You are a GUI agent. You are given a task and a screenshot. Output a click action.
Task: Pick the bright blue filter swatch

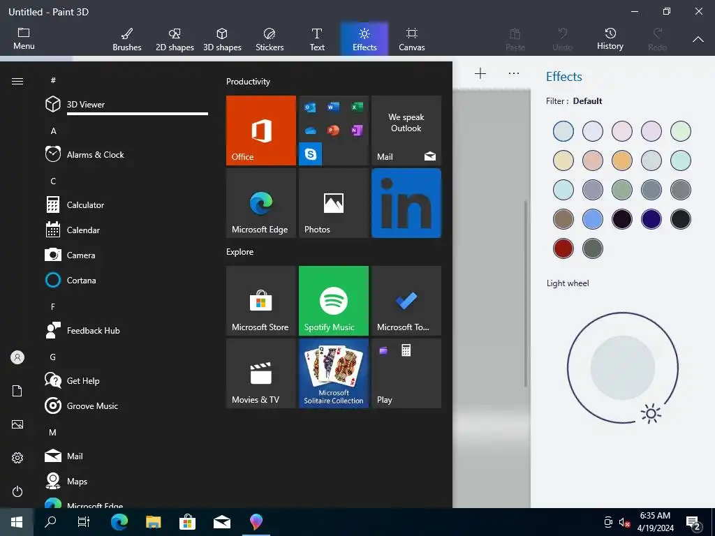(x=592, y=219)
